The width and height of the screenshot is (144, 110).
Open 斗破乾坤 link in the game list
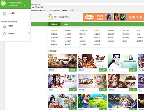coord(82,41)
